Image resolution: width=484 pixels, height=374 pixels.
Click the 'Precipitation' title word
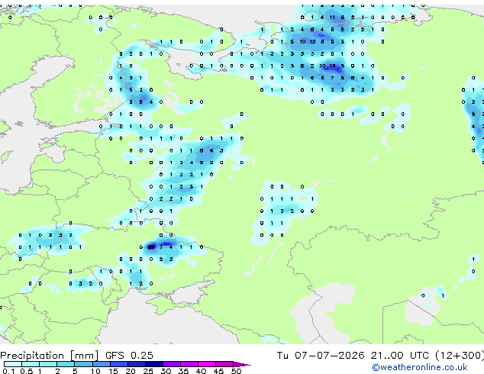[32, 356]
